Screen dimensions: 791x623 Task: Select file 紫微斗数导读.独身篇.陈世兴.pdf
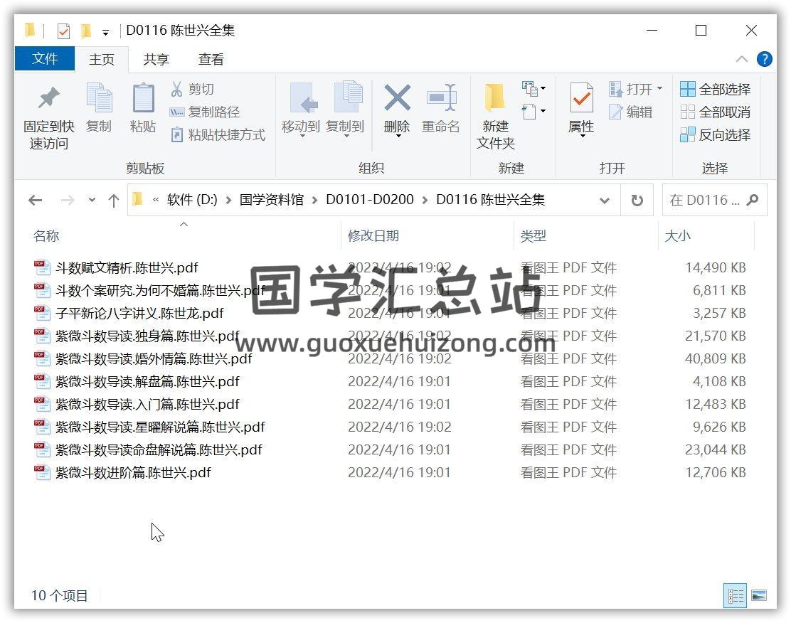[147, 336]
